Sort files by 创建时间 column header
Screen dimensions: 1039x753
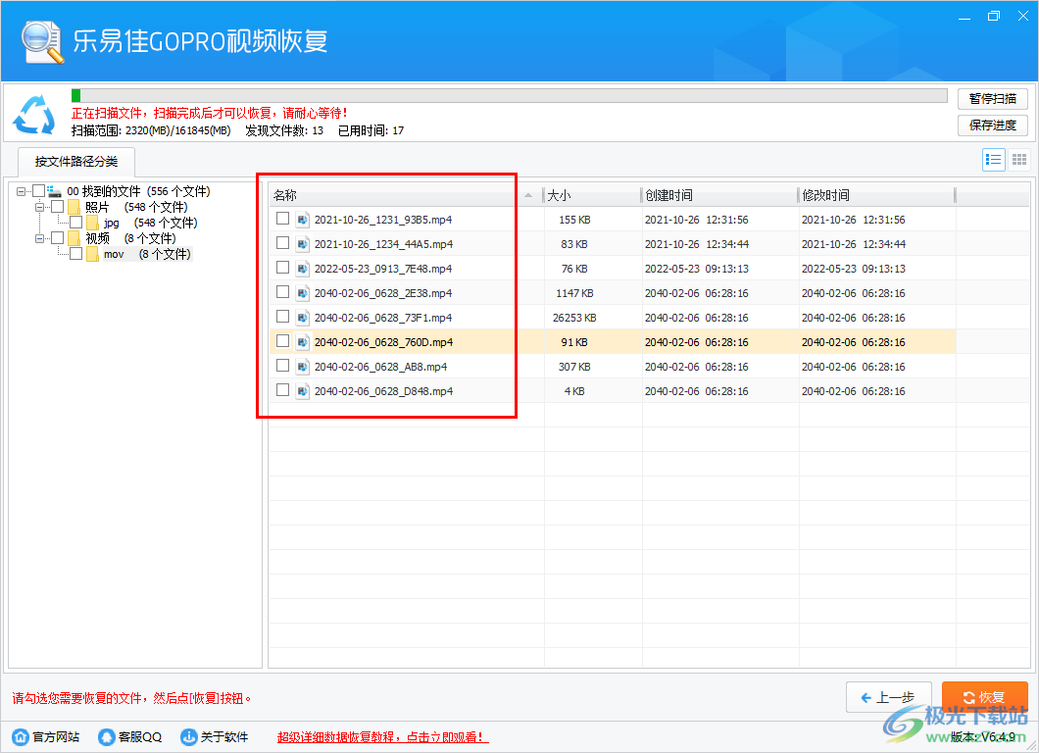click(x=720, y=195)
